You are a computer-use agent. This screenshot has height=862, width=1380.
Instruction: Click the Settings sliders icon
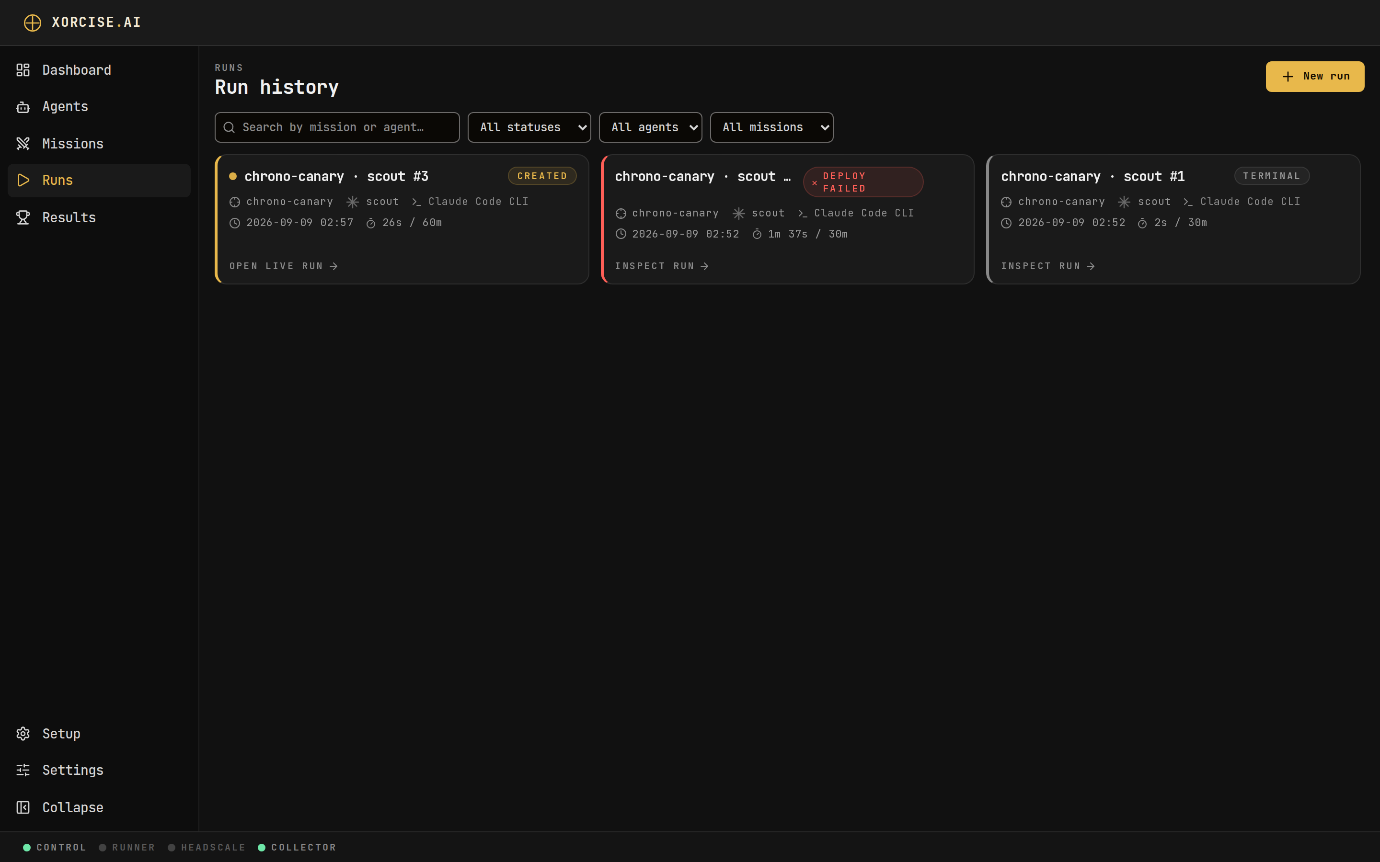point(23,770)
